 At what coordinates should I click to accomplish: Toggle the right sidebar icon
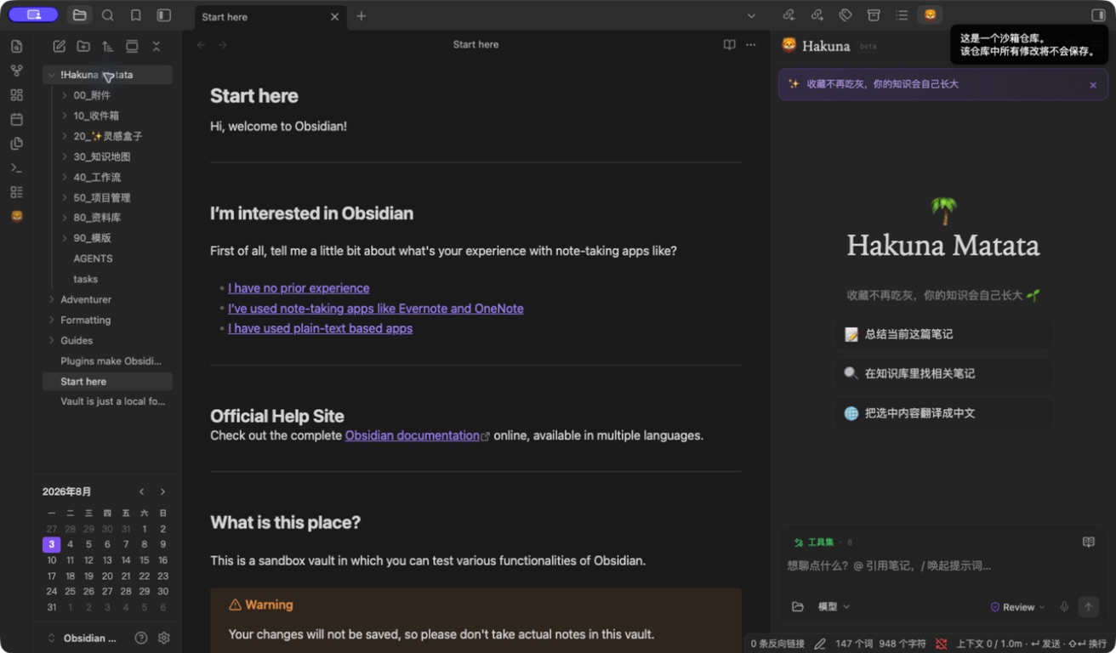point(1098,15)
